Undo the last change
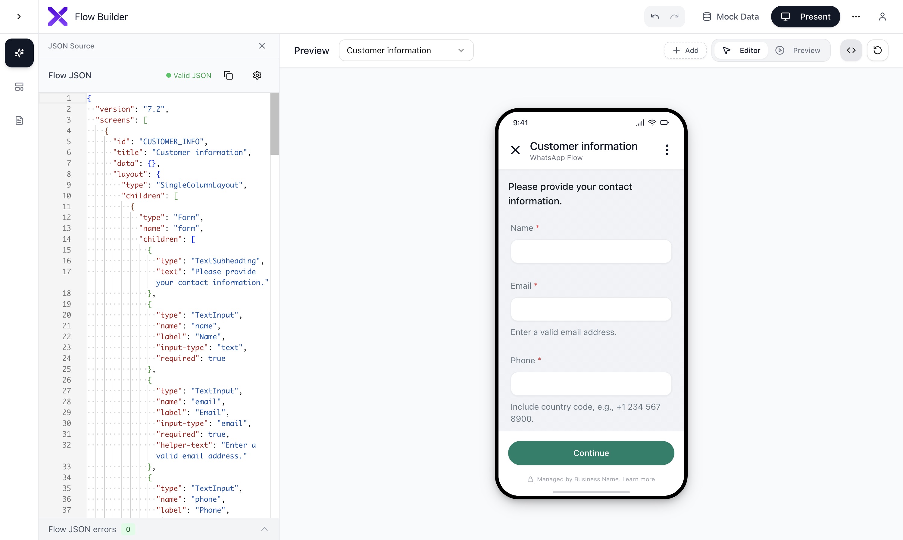Screen dimensions: 903x540 [x=654, y=16]
